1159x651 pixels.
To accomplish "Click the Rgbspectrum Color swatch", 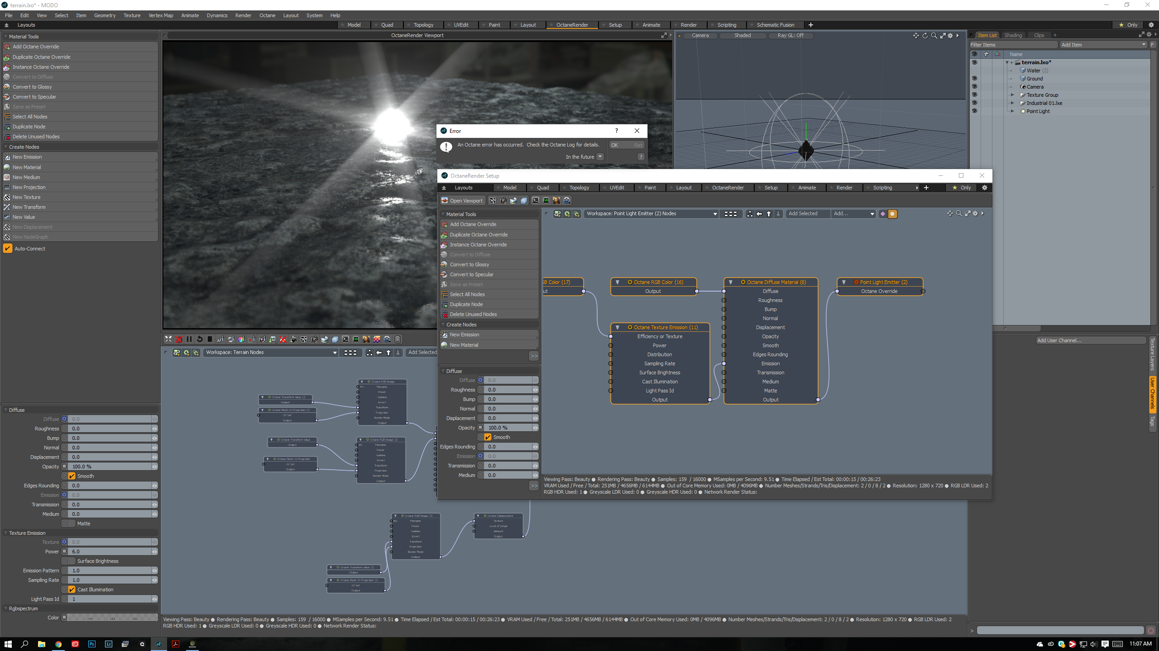I will click(112, 618).
